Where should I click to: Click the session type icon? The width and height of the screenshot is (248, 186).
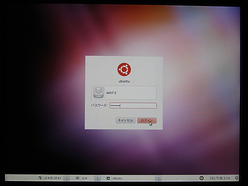point(108,178)
